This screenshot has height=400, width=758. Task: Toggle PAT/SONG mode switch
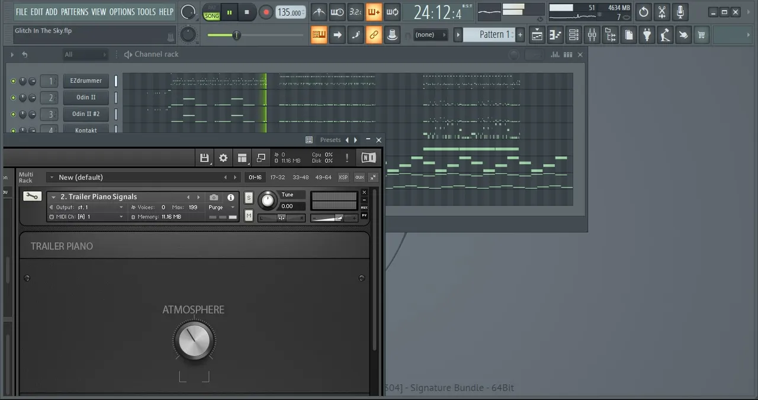tap(211, 12)
